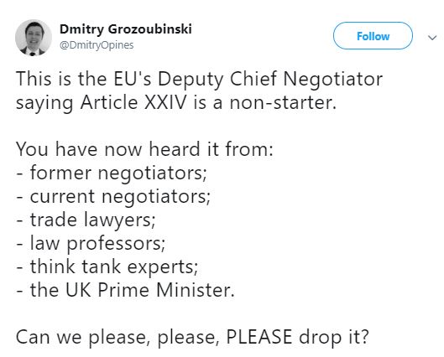Click the word 'PLEASE' in capitals
Image resolution: width=444 pixels, height=357 pixels.
coord(259,337)
